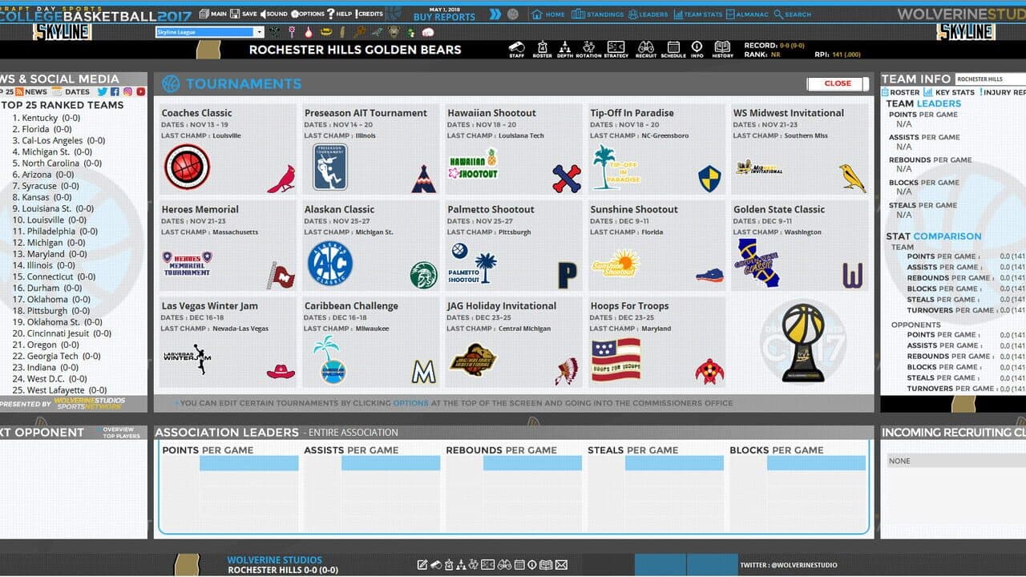Click the Hoops For Troops flag logo
The width and height of the screenshot is (1026, 577).
pos(616,360)
